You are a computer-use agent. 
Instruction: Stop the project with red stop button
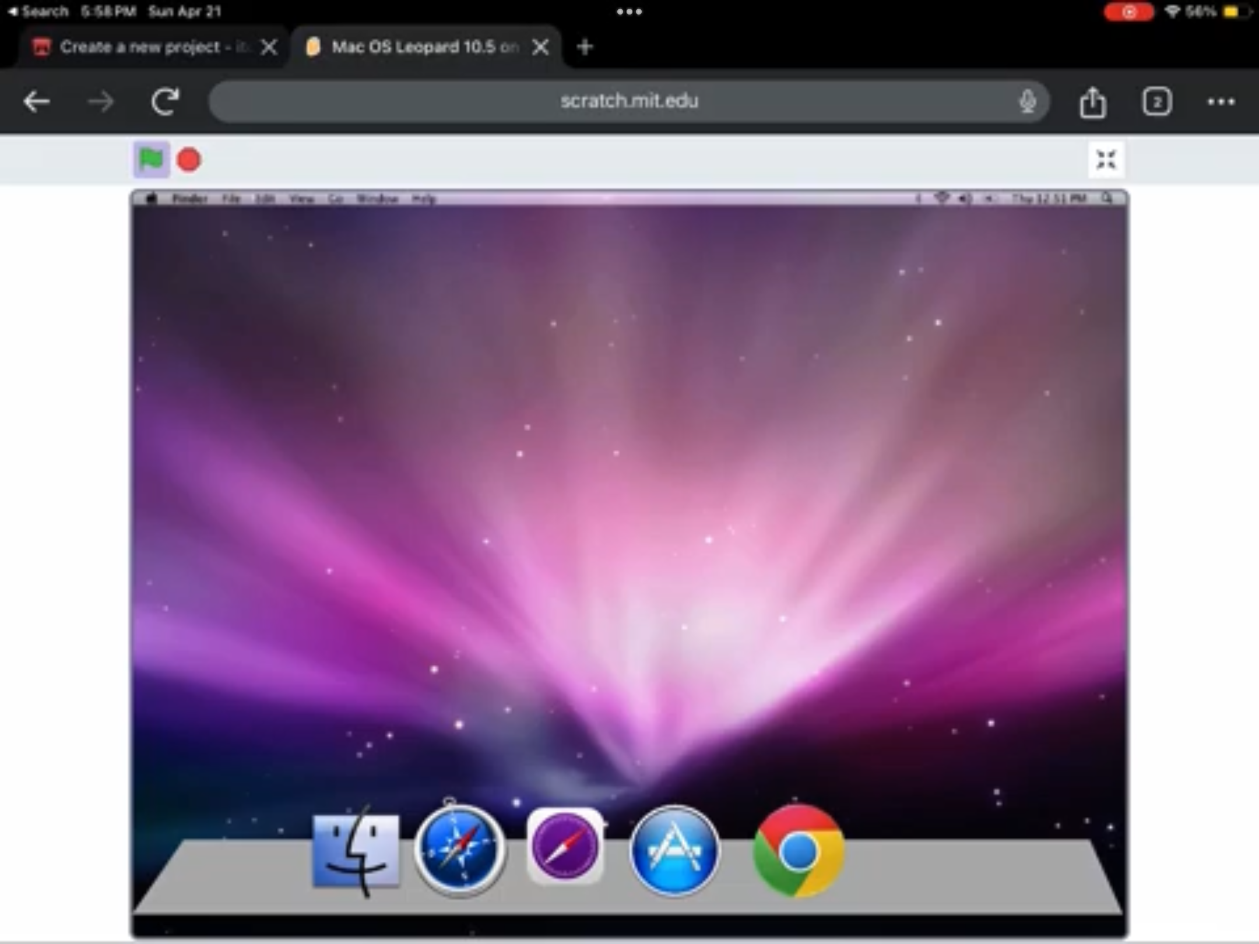(189, 160)
